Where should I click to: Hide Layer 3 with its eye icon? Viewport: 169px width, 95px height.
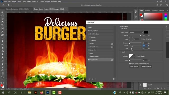[140, 85]
